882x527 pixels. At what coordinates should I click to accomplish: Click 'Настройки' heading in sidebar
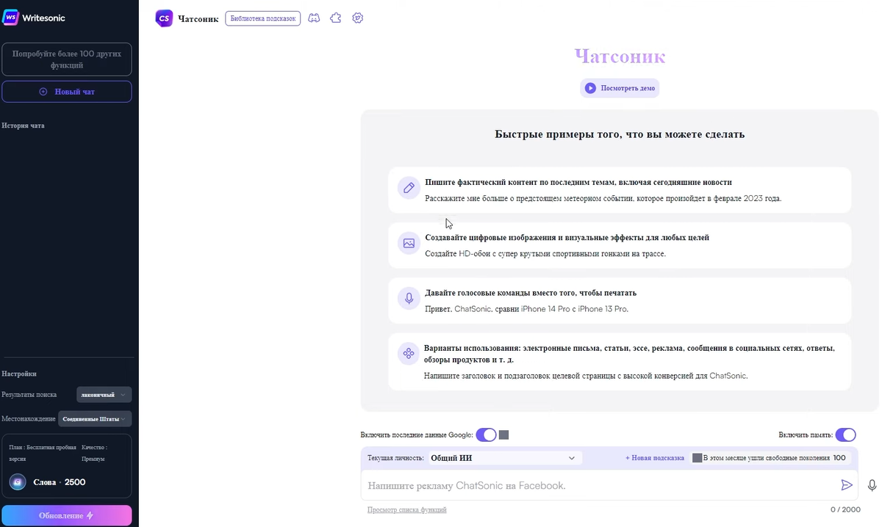[19, 374]
